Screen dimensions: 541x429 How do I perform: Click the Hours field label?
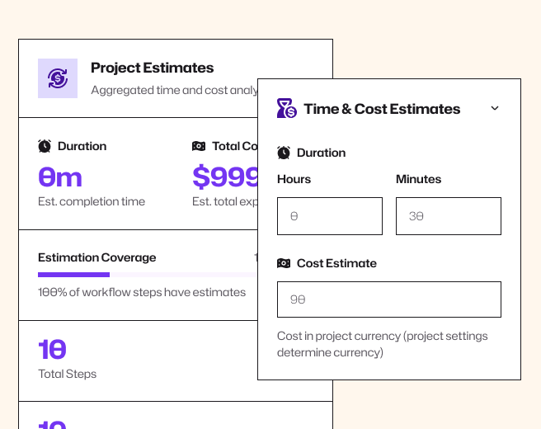[294, 179]
